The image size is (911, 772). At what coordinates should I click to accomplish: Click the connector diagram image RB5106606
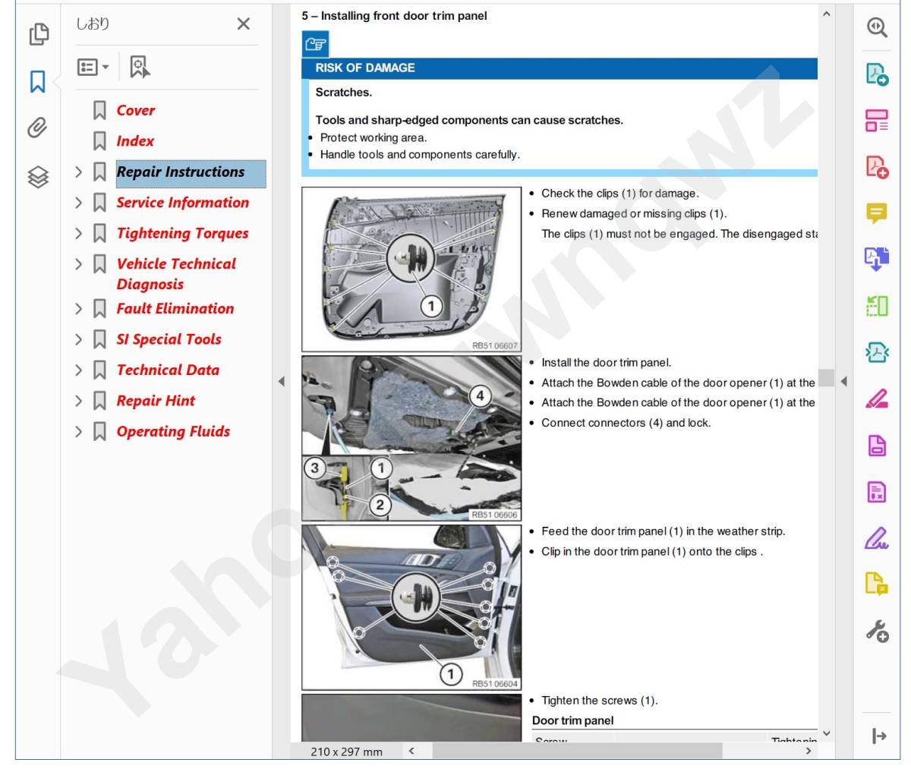click(411, 438)
